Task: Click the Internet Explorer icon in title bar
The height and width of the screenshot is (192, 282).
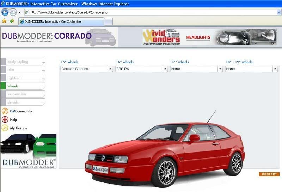Action: click(x=3, y=4)
